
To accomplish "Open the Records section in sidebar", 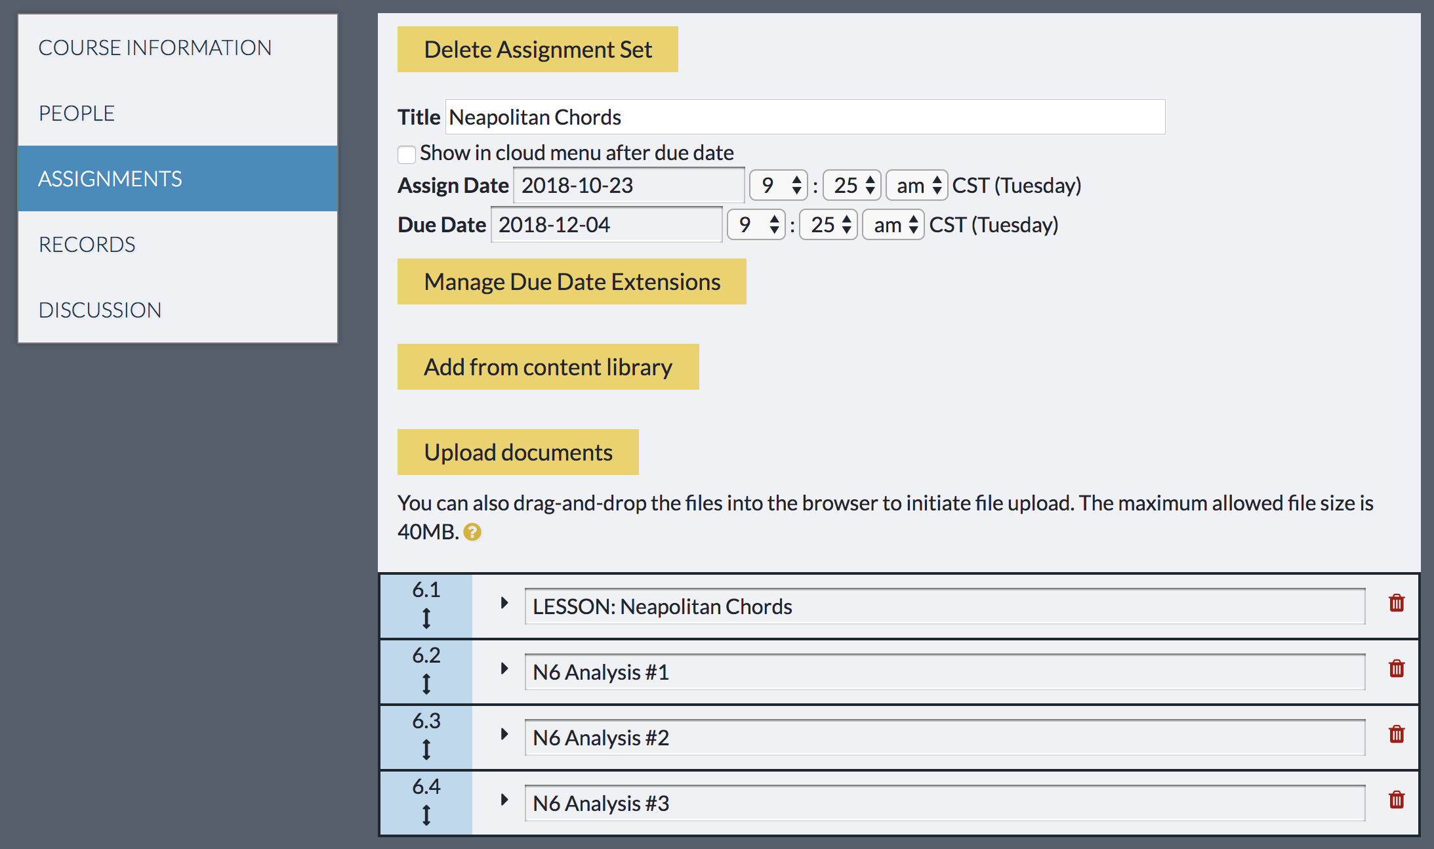I will pyautogui.click(x=87, y=244).
